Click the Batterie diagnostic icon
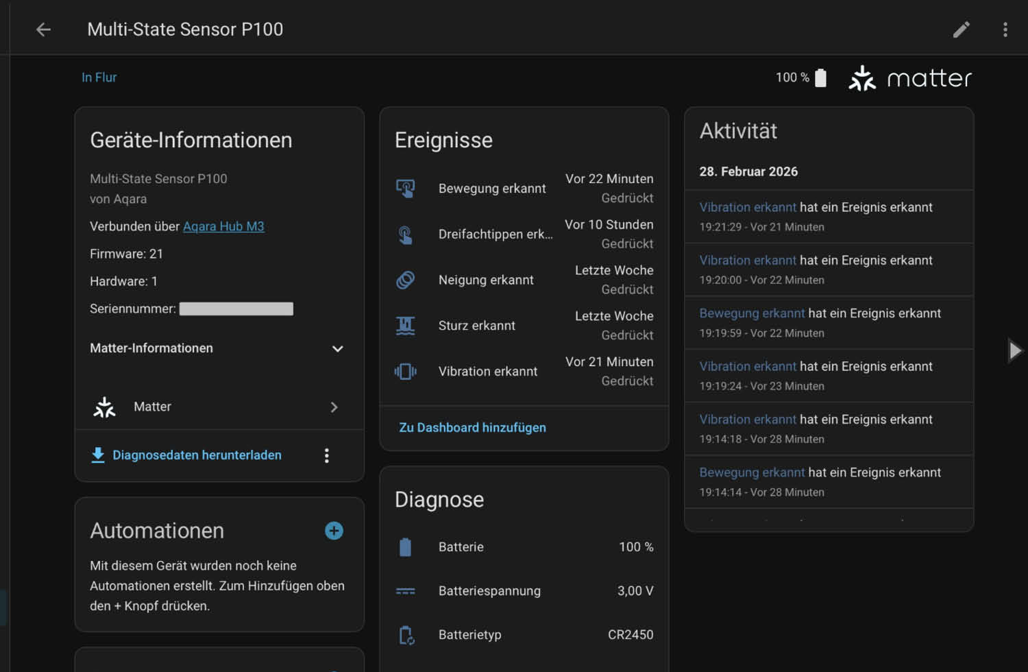The width and height of the screenshot is (1028, 672). point(406,547)
